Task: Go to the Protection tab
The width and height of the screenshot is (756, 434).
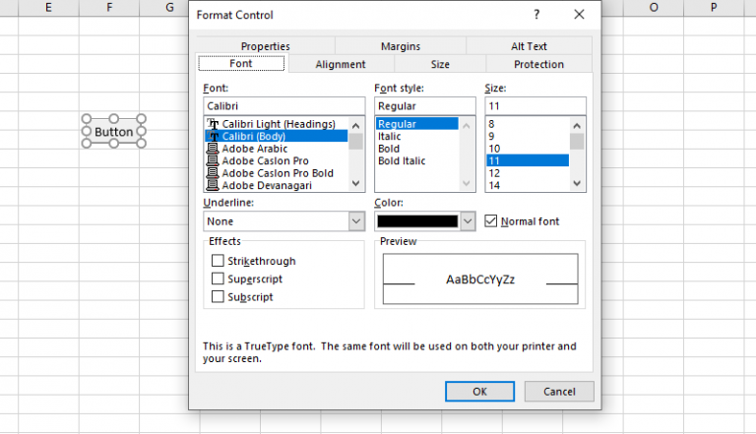Action: [x=538, y=65]
